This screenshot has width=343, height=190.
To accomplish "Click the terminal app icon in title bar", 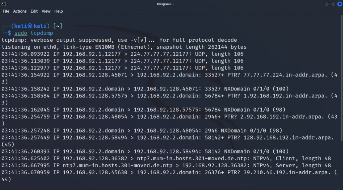I will pos(4,4).
